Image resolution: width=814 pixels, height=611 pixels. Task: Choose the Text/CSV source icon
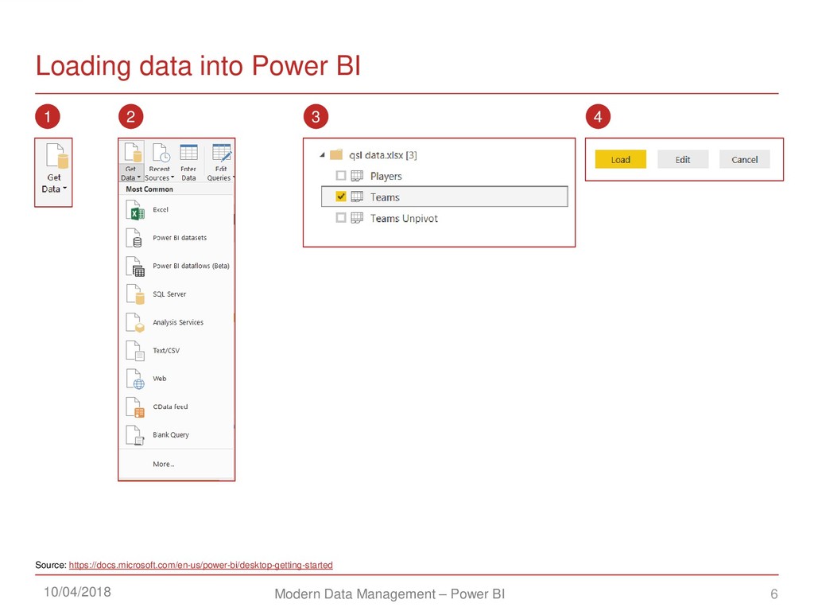[135, 351]
